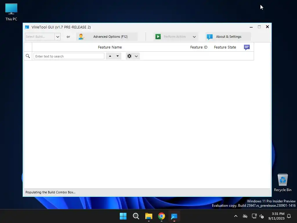This screenshot has height=223, width=297.
Task: Click the magnifier search icon in the grid
Action: [x=28, y=56]
